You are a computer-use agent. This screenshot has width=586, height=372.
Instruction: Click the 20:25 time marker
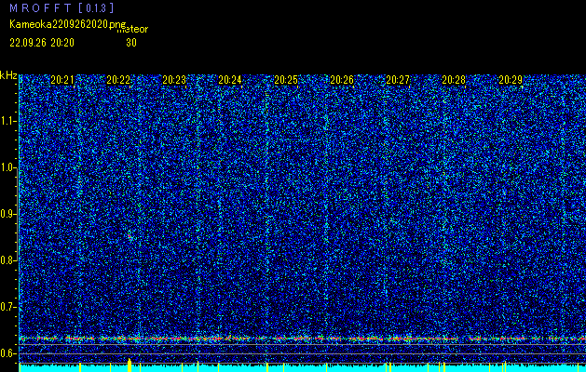[286, 80]
